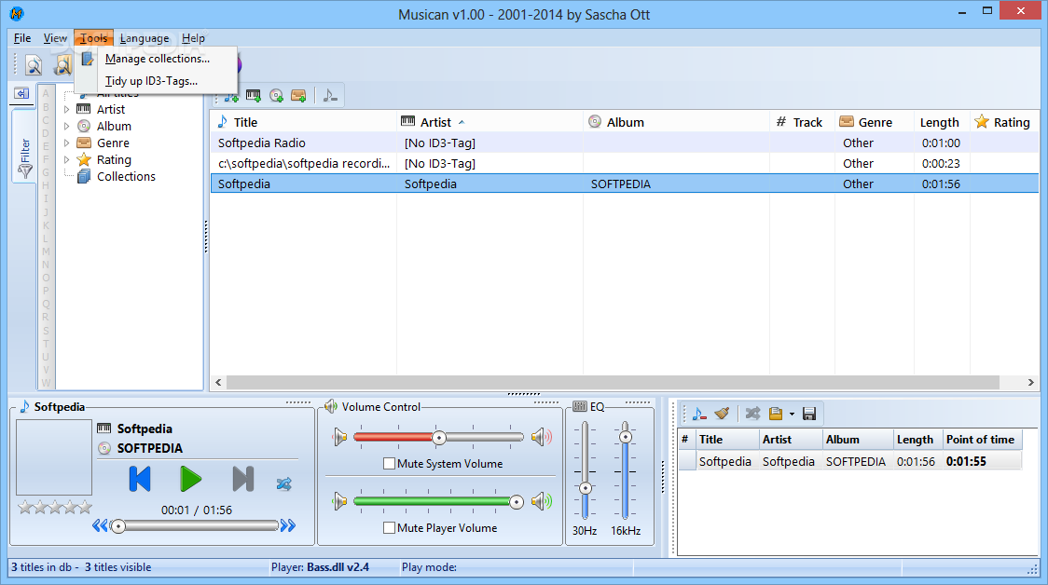Choose Manage collections... menu entry
1048x585 pixels.
[157, 59]
